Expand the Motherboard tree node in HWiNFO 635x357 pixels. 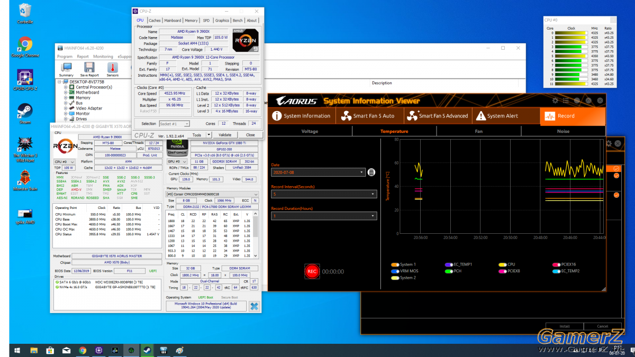[66, 93]
